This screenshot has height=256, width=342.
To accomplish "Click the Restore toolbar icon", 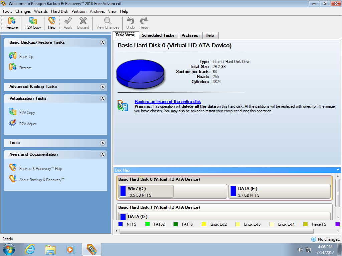I will (x=12, y=23).
